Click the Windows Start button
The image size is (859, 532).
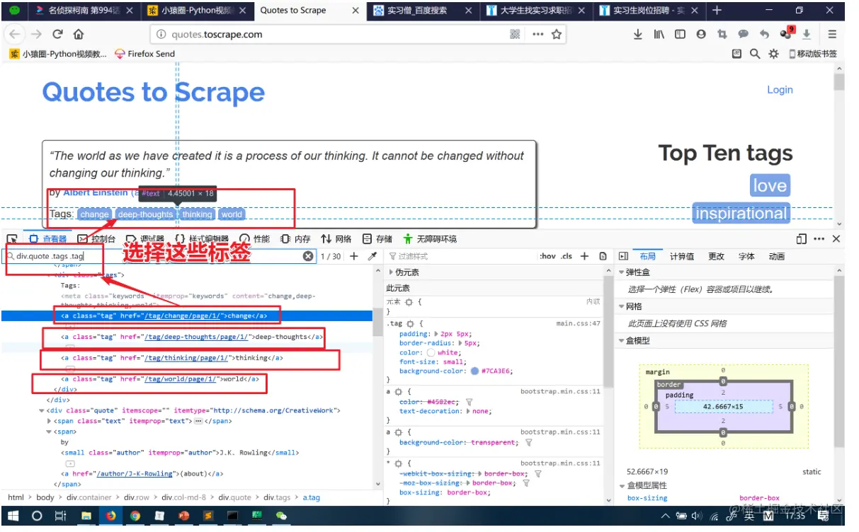[x=14, y=516]
